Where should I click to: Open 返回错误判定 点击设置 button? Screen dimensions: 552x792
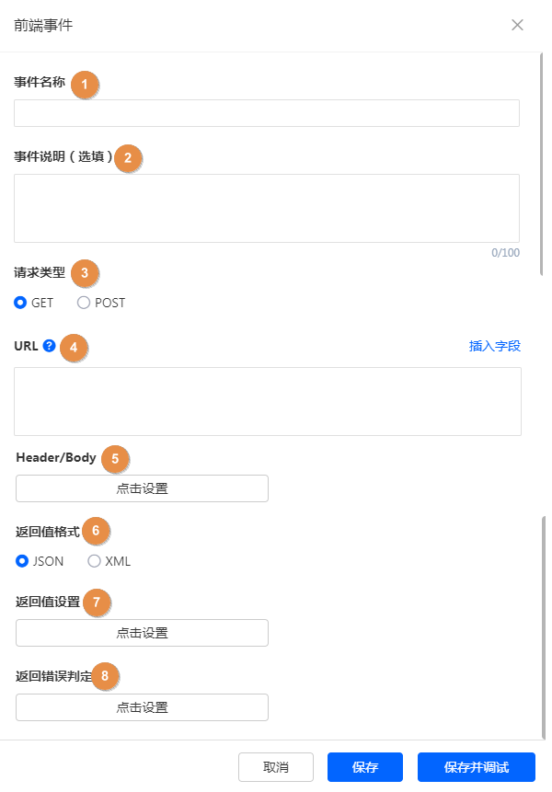point(142,707)
